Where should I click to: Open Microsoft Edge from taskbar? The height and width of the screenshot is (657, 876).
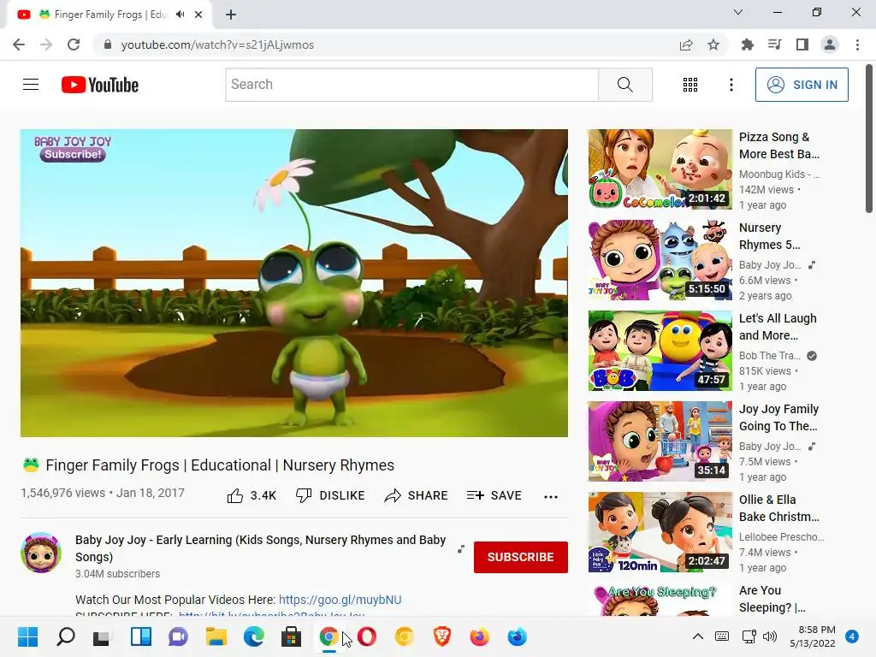tap(253, 636)
